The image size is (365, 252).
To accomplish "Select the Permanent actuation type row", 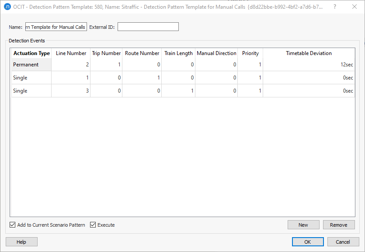I will (31, 64).
